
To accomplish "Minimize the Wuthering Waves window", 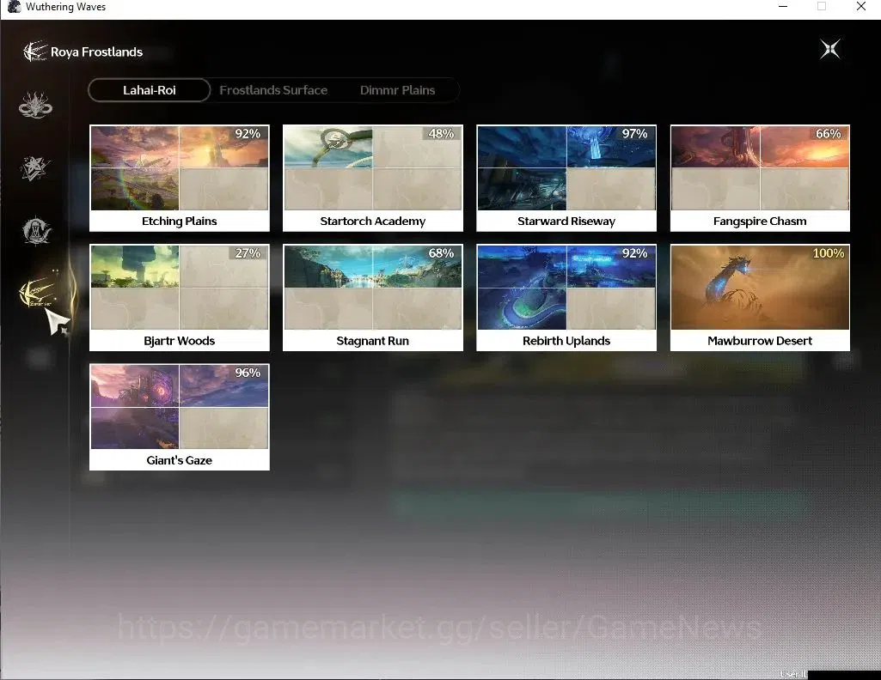I will tap(783, 7).
